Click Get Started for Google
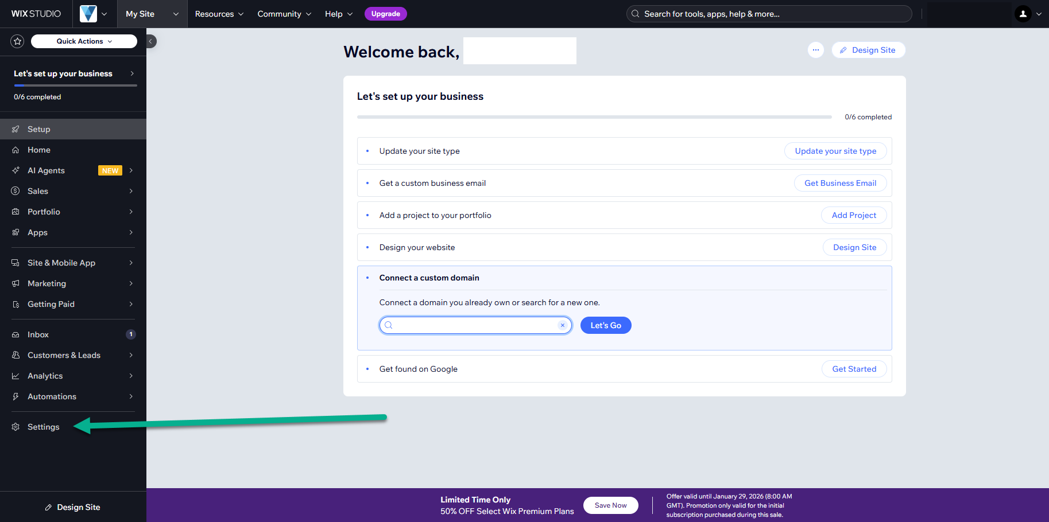 854,369
